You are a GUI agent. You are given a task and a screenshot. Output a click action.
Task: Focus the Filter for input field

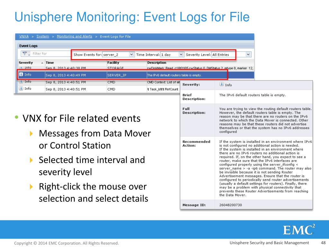(x=51, y=54)
